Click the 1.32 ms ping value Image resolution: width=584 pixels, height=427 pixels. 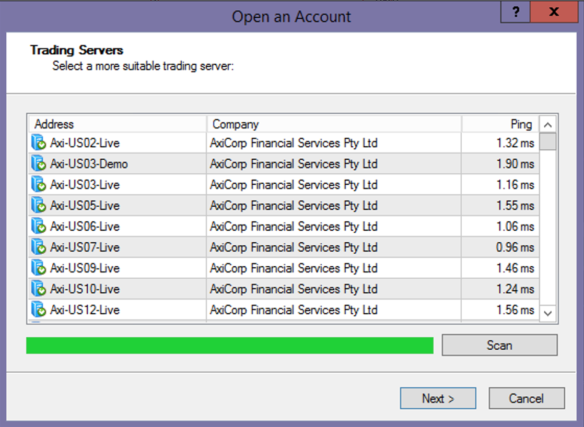(515, 143)
